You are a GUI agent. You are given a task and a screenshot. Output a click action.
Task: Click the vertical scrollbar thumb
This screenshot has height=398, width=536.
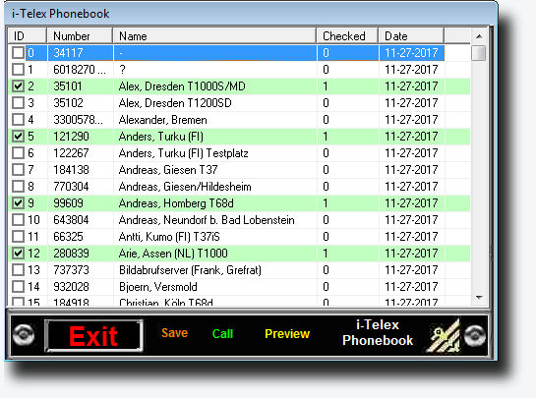(479, 53)
